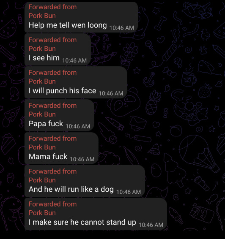Select the message text starting with 'Papa'

46,124
